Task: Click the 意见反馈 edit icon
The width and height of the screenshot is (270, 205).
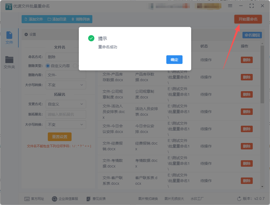Action: click(x=88, y=199)
